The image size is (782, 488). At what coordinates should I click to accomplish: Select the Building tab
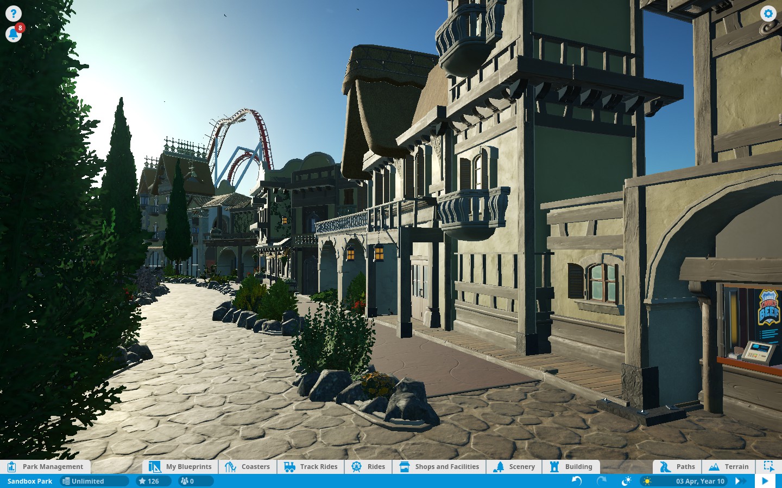[571, 467]
